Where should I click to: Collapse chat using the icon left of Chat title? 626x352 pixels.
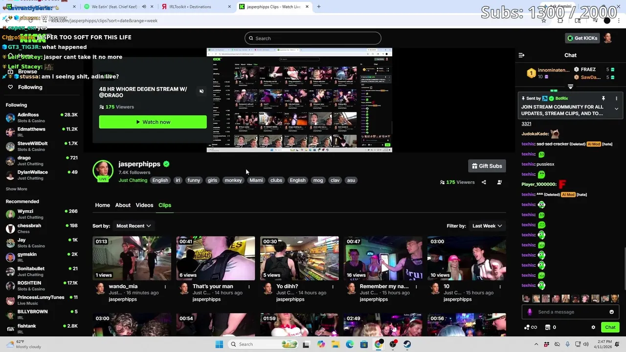pyautogui.click(x=521, y=55)
